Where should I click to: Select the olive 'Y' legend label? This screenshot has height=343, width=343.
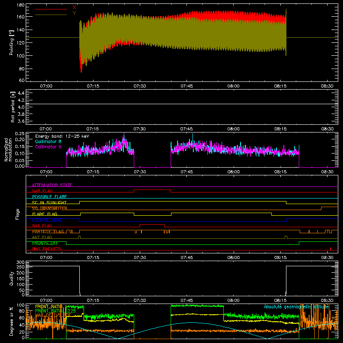[74, 13]
